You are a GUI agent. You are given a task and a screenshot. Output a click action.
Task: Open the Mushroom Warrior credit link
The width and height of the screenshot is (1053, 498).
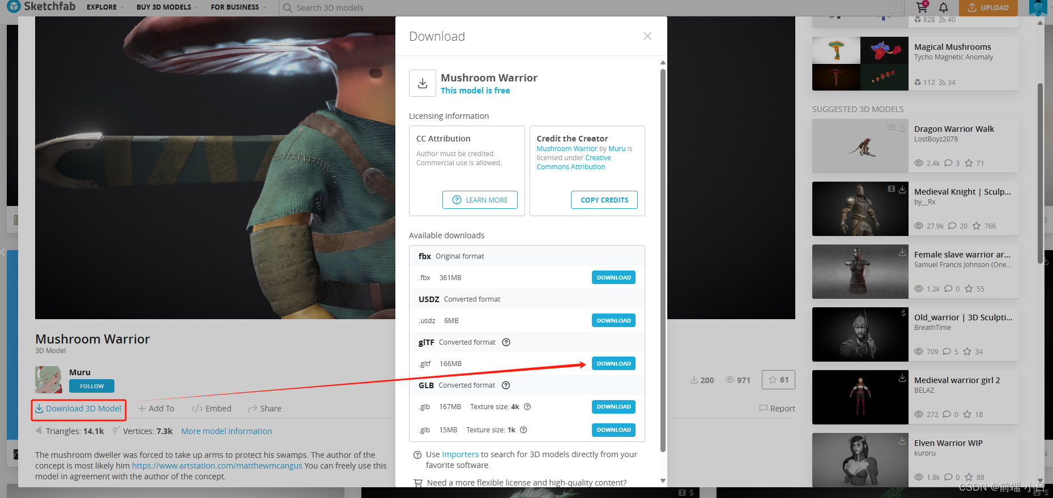tap(567, 149)
